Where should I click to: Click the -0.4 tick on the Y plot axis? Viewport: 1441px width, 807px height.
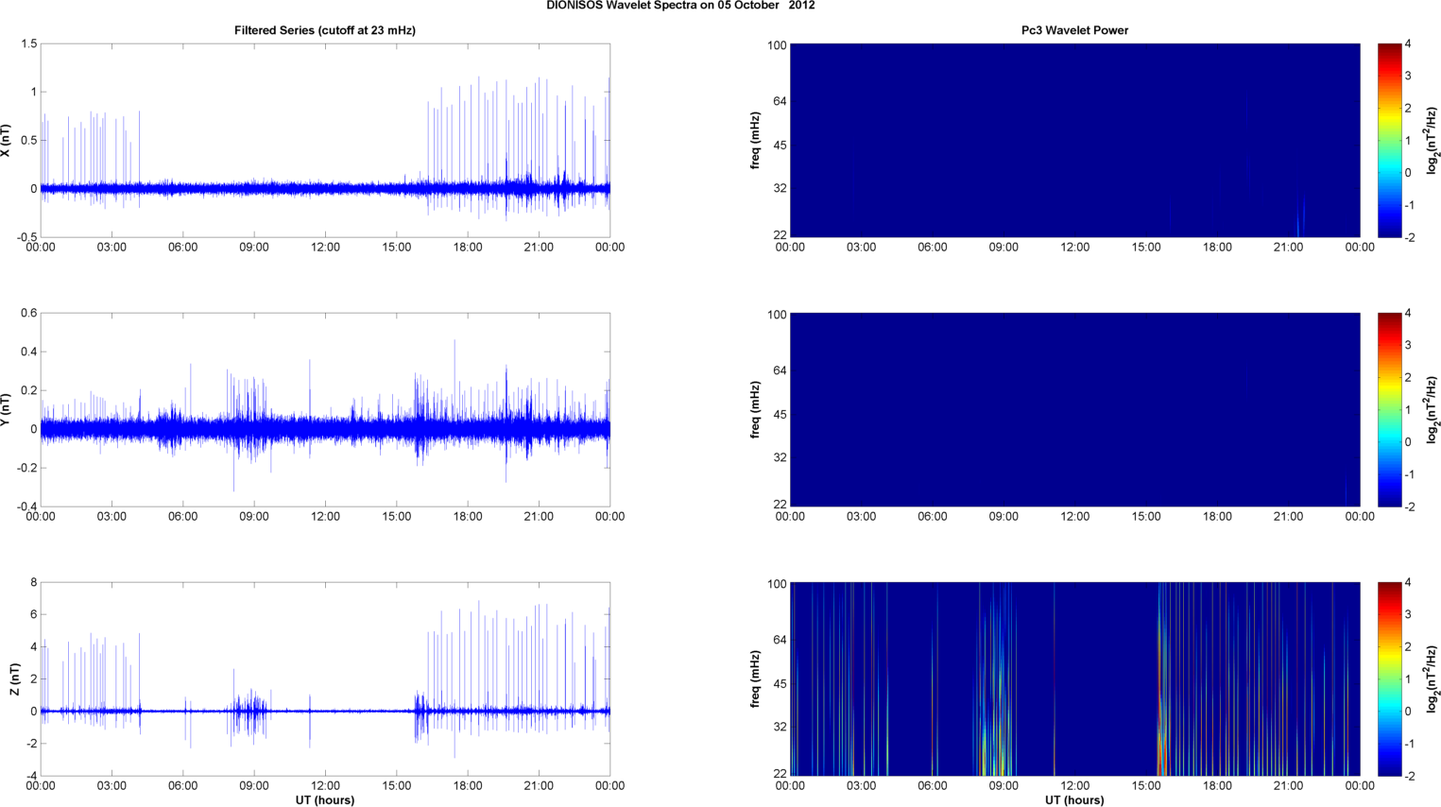coord(26,507)
